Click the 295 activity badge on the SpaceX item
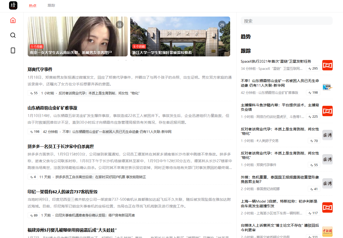This screenshot has height=238, width=343. click(x=313, y=69)
